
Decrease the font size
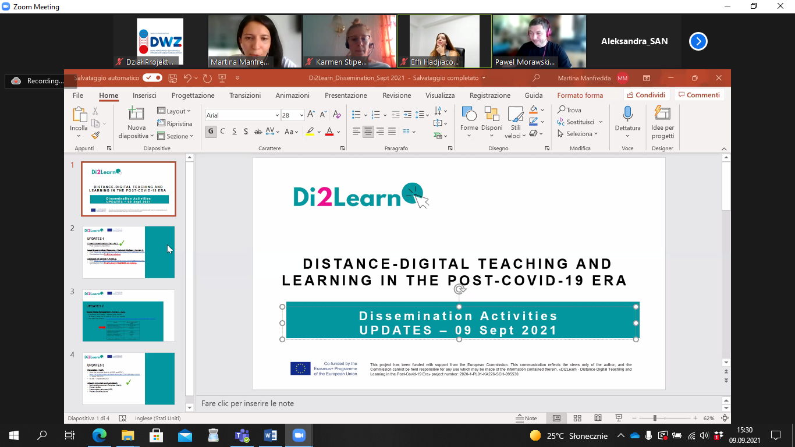point(324,115)
